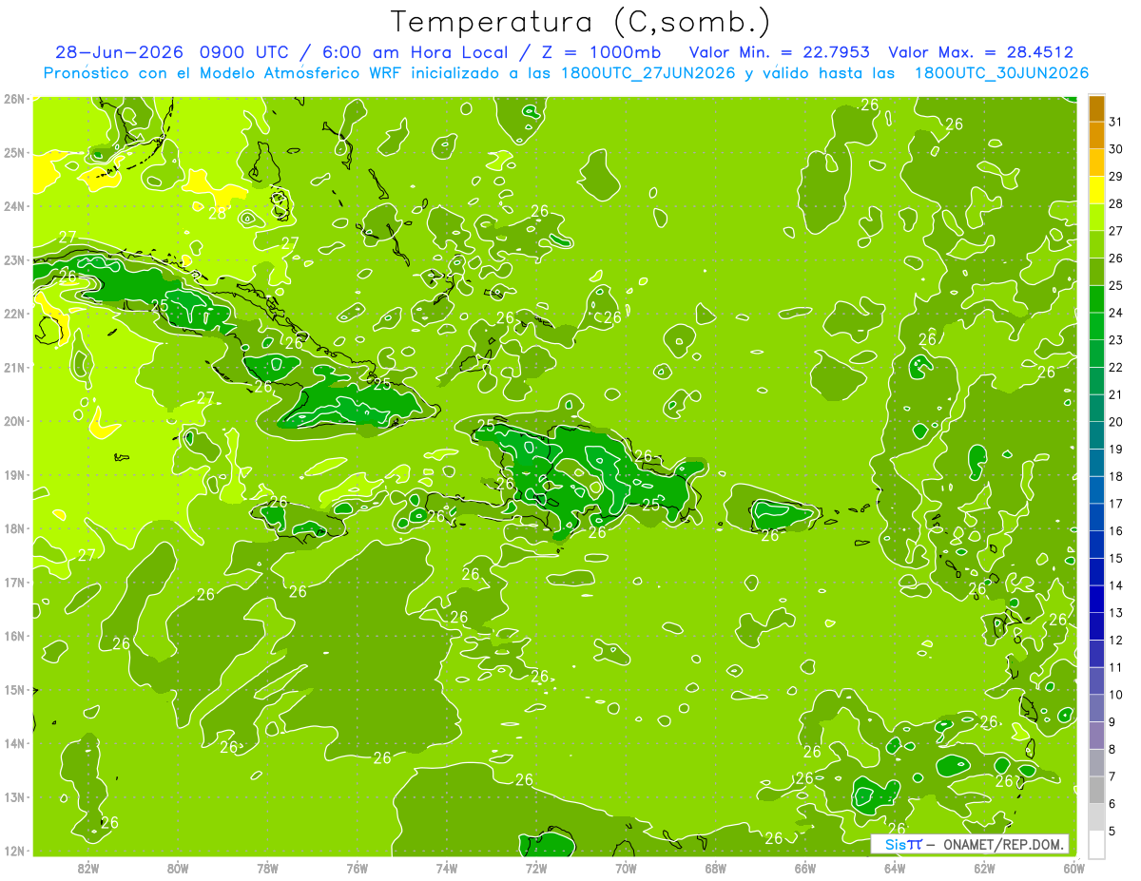Click the "66W" longitude axis label
The image size is (1141, 881).
pos(805,868)
